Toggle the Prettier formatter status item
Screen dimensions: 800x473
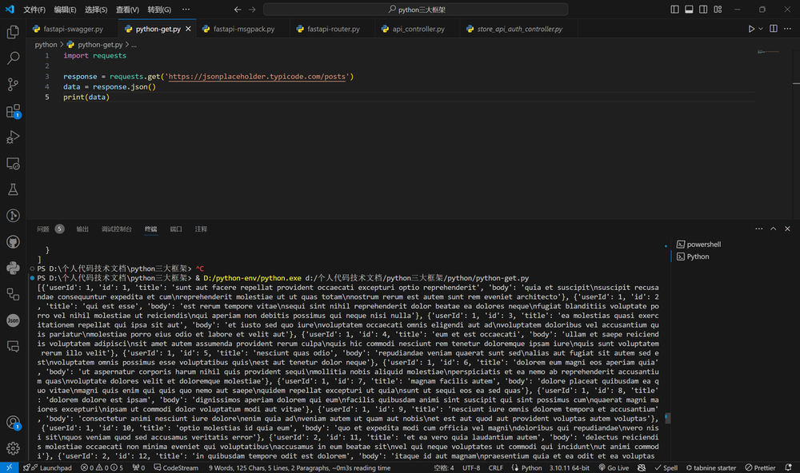pyautogui.click(x=760, y=468)
